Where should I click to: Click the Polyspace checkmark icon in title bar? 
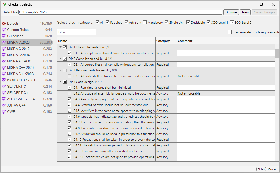click(x=4, y=4)
